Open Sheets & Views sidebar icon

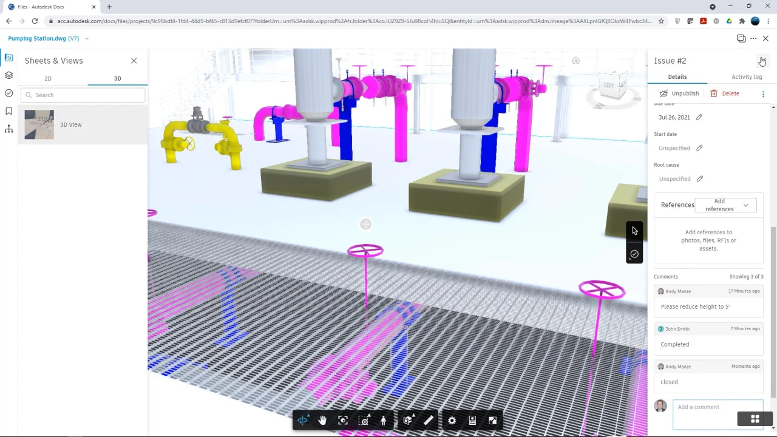[x=8, y=58]
